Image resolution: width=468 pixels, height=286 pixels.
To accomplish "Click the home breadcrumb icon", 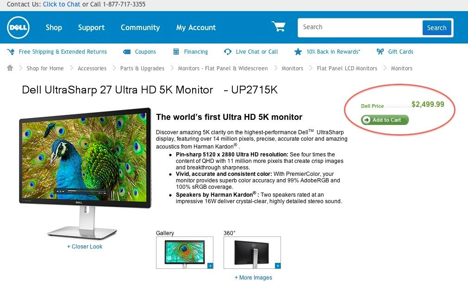I will click(x=10, y=68).
